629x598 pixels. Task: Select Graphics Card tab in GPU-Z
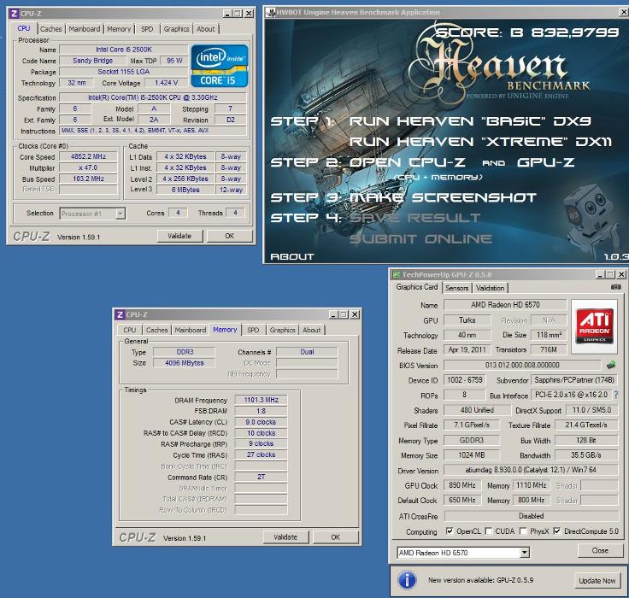417,287
